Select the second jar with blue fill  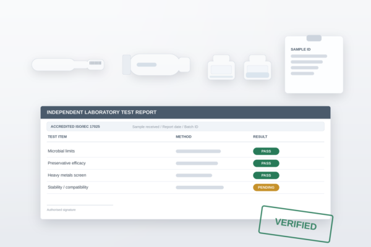(x=257, y=67)
